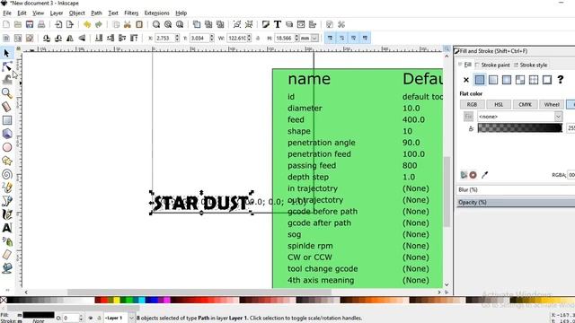
Task: Select the Pencil freehand tool
Action: coord(6,188)
